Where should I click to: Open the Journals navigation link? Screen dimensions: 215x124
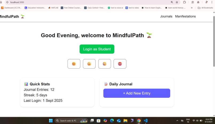click(166, 16)
